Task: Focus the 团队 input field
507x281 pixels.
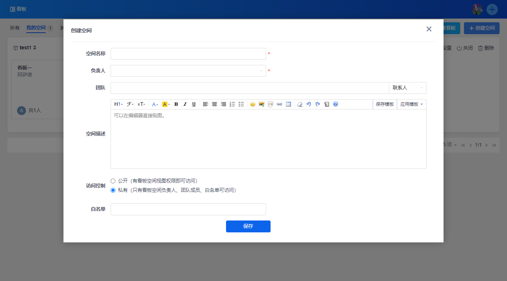Action: coord(250,88)
